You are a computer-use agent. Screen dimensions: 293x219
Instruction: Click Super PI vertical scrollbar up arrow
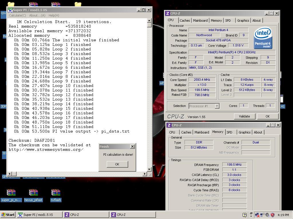point(149,20)
